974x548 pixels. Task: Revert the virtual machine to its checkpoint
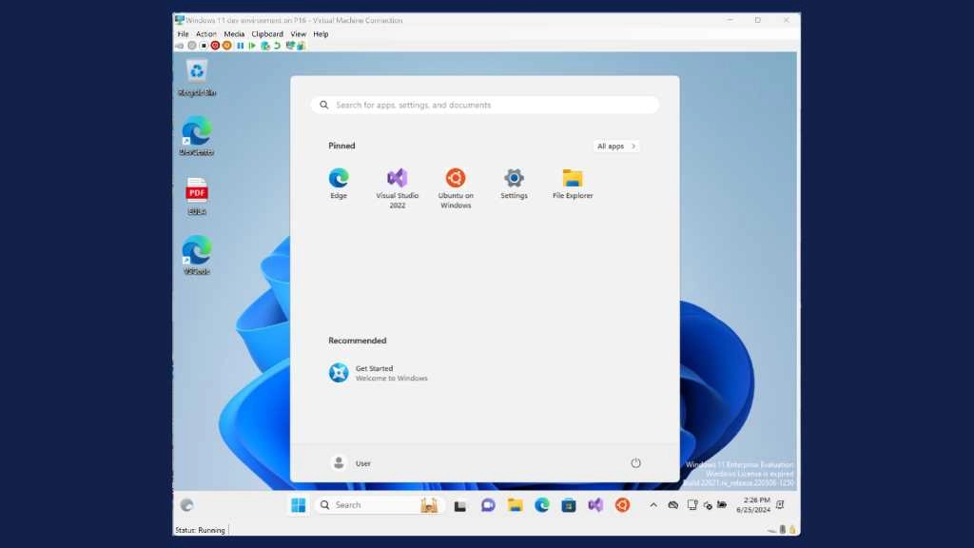pos(277,45)
